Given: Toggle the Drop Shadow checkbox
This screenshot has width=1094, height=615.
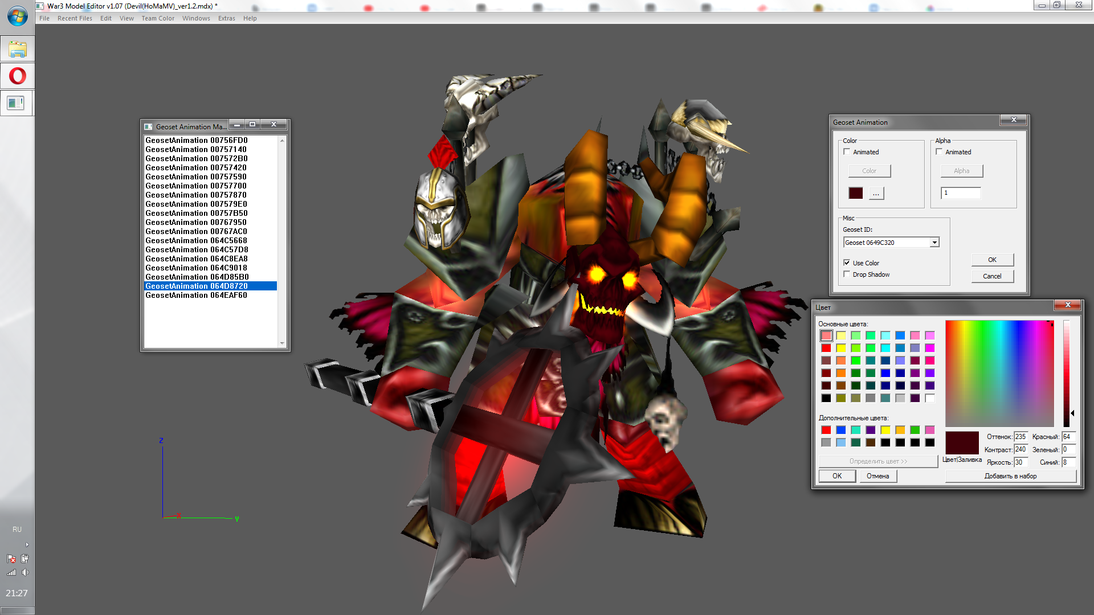Looking at the screenshot, I should pos(847,274).
